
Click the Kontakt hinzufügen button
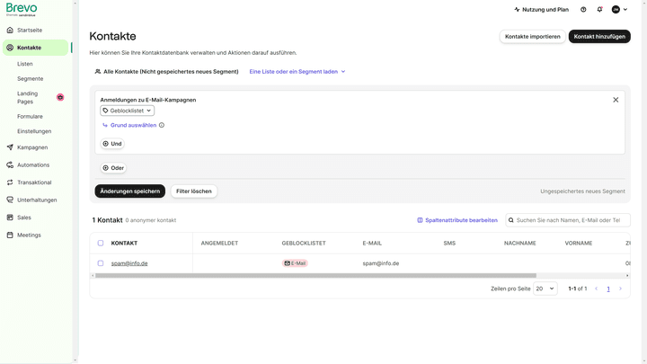599,36
